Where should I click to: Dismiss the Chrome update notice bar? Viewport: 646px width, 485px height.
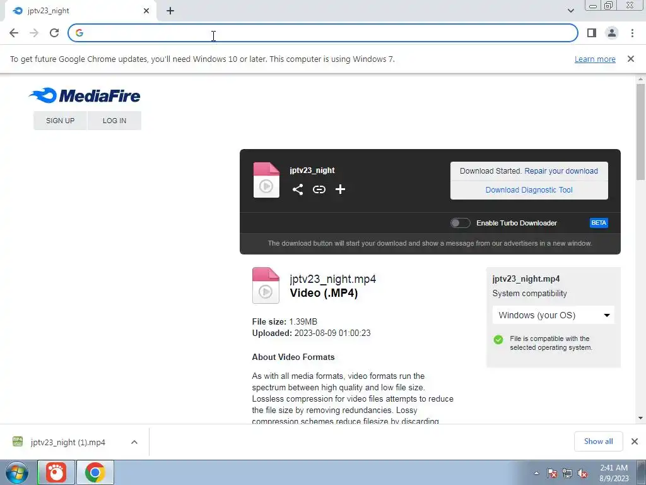(x=630, y=59)
